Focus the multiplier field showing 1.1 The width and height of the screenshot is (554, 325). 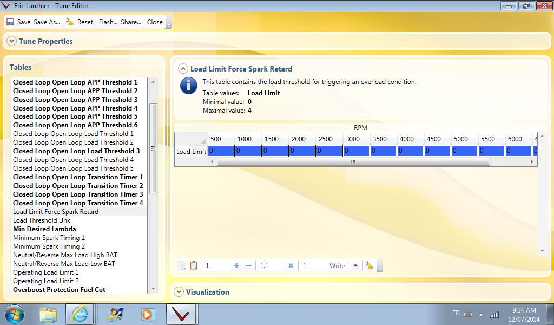click(x=272, y=265)
